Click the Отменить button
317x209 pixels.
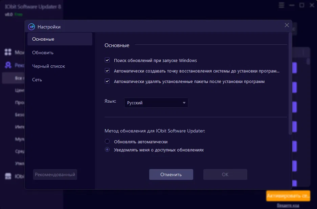click(171, 174)
